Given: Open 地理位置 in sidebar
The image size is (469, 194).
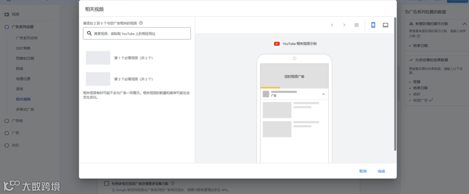Looking at the screenshot, I should 23,79.
